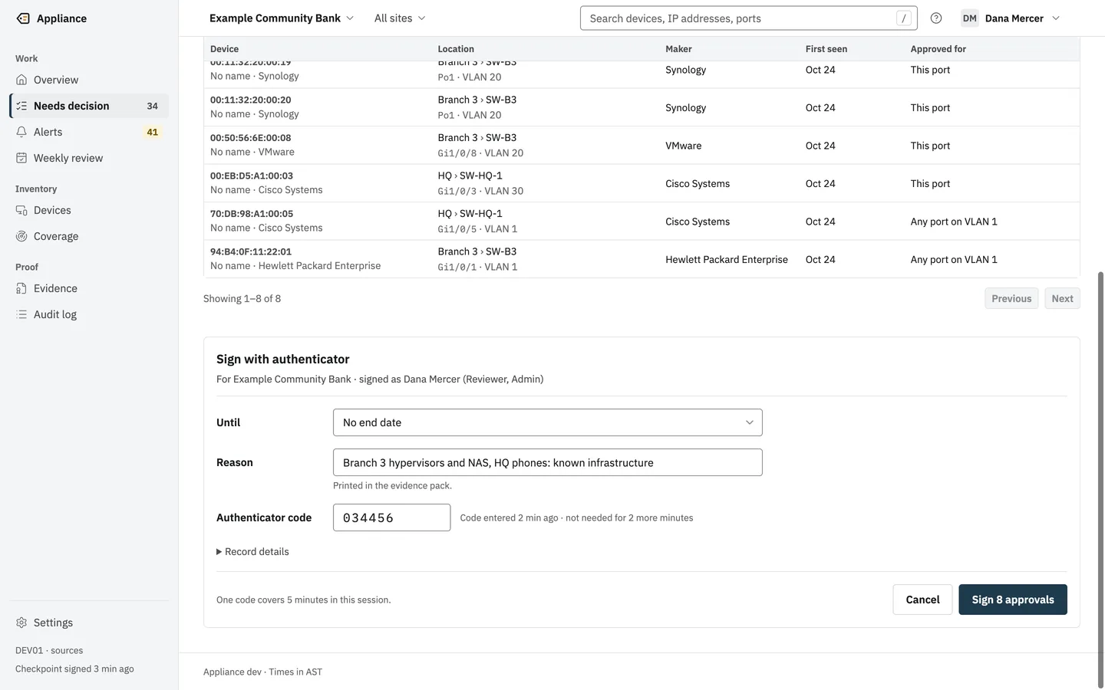Viewport: 1105px width, 690px height.
Task: Click the Evidence document icon
Action: point(21,288)
